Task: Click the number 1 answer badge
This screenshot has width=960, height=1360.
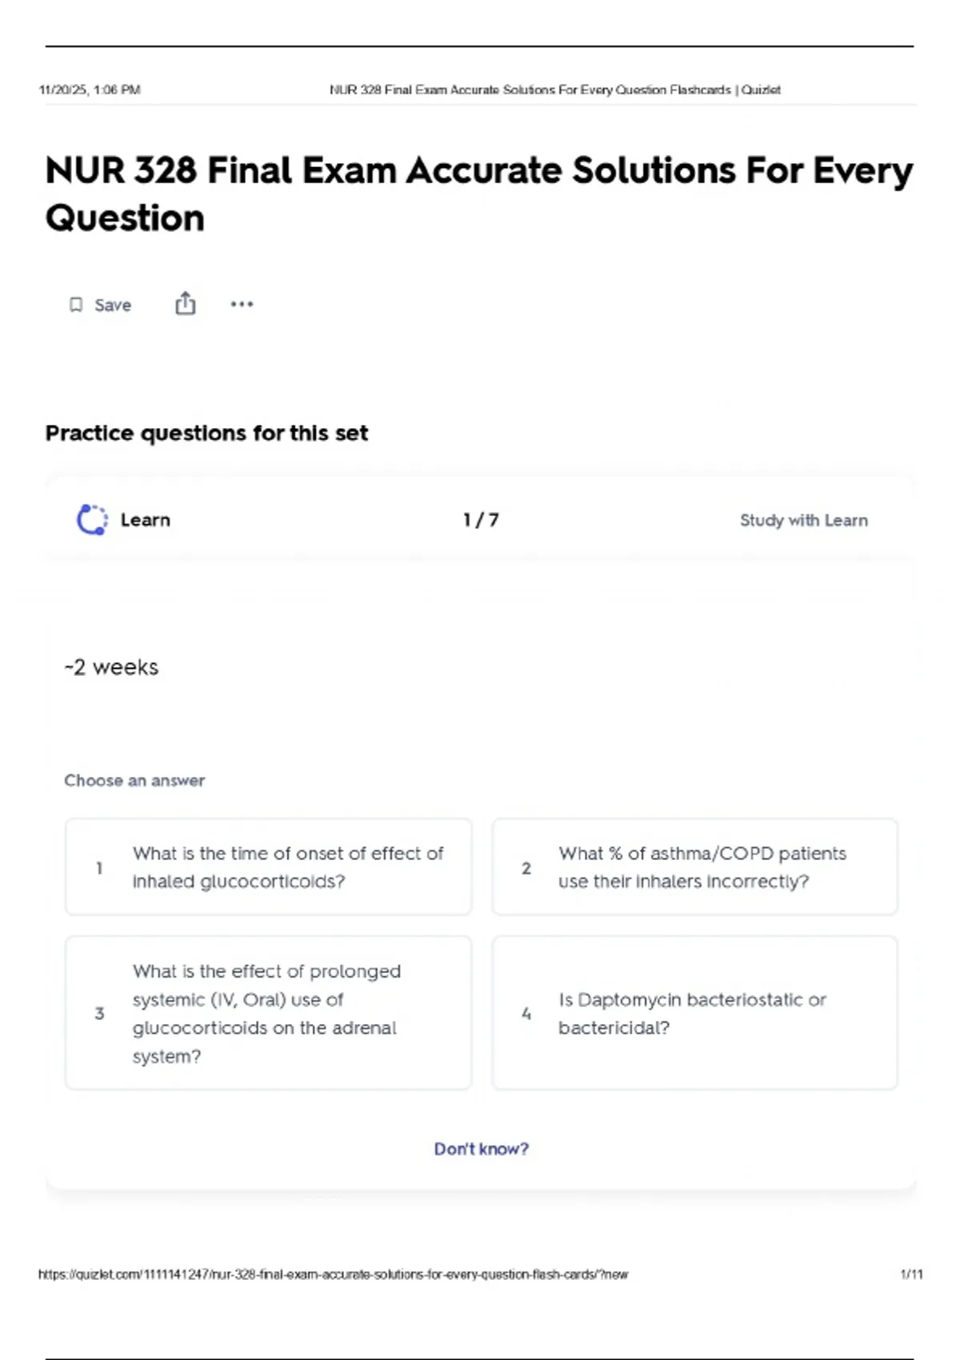Action: 99,868
